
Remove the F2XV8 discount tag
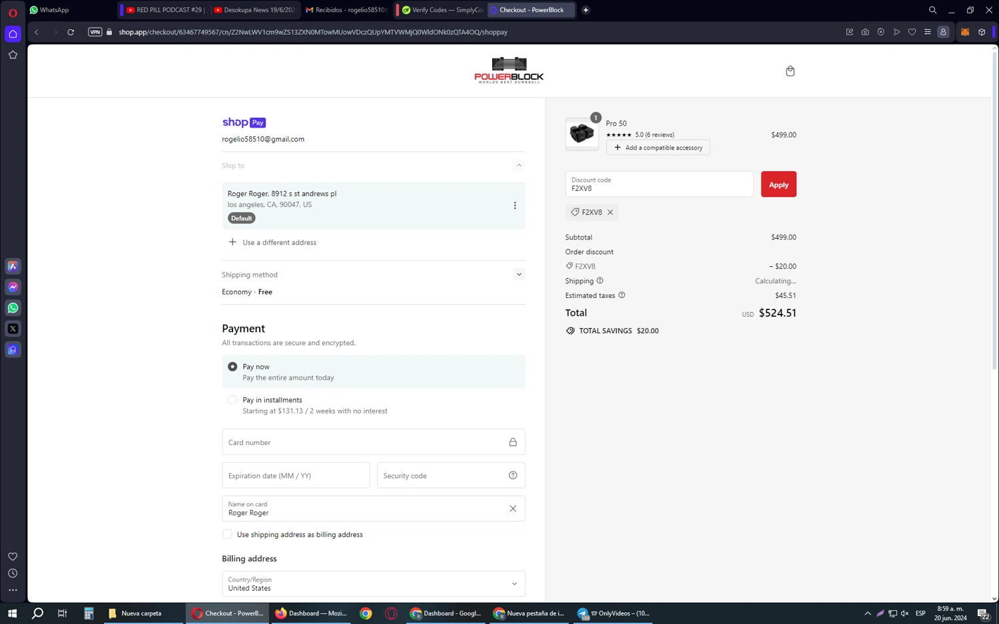[x=610, y=212]
